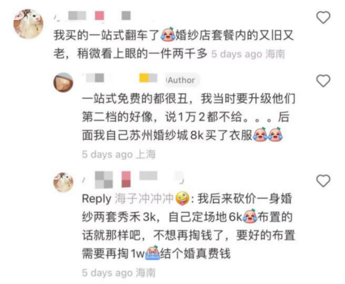Image resolution: width=345 pixels, height=284 pixels.
Task: Open the top commenter's large avatar
Action: (28, 24)
